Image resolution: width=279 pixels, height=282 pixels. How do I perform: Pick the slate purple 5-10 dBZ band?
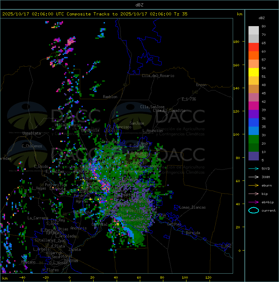coord(254,156)
